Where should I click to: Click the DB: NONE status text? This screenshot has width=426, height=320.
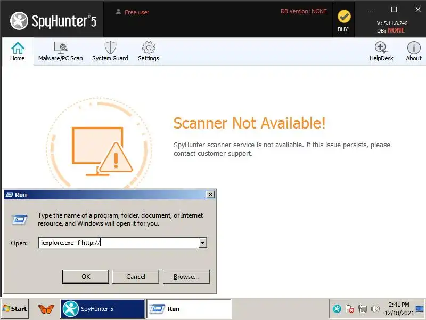click(x=391, y=30)
